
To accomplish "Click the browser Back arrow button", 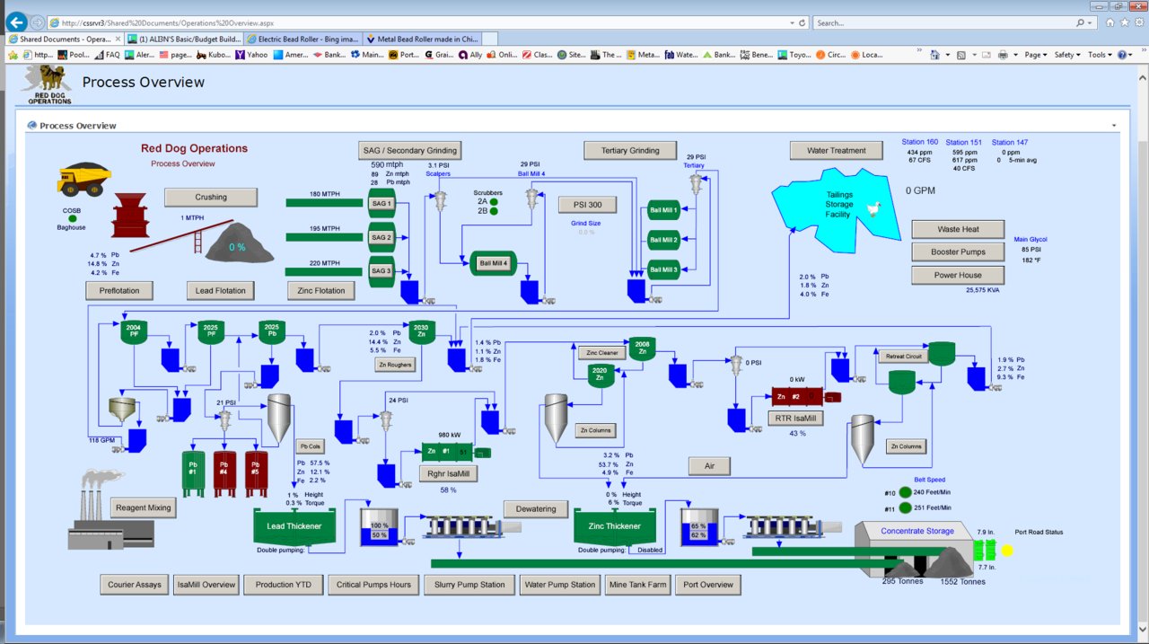I will tap(16, 22).
